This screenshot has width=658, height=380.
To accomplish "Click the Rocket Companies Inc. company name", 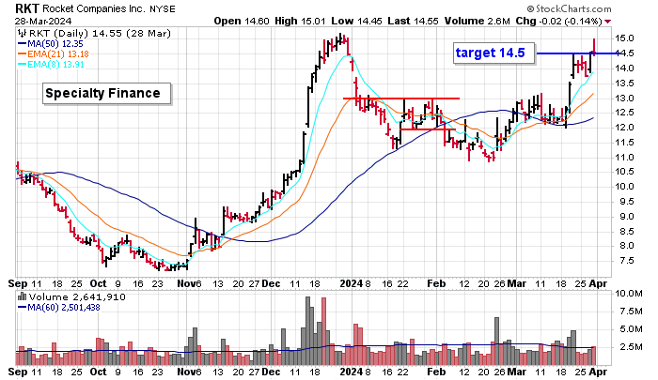I will [94, 8].
